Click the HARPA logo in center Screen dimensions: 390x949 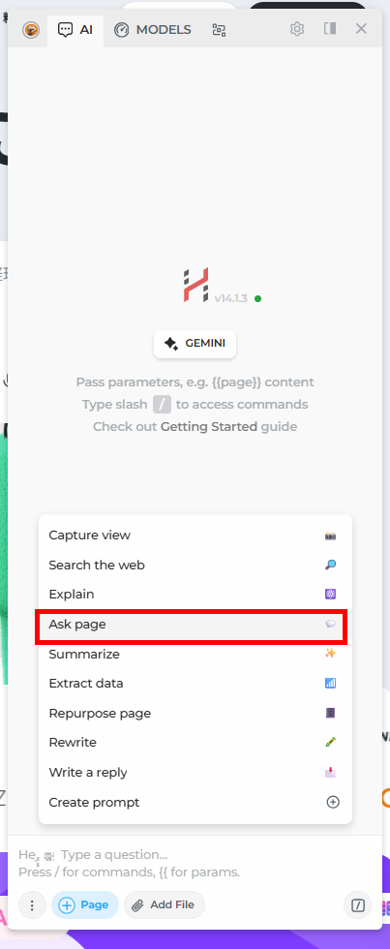(x=195, y=285)
